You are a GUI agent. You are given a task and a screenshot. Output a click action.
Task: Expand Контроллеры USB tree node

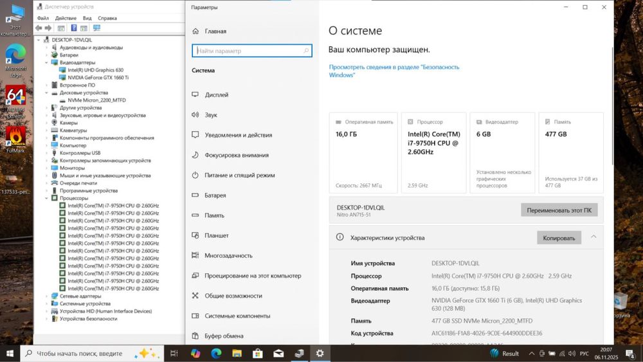pos(46,153)
